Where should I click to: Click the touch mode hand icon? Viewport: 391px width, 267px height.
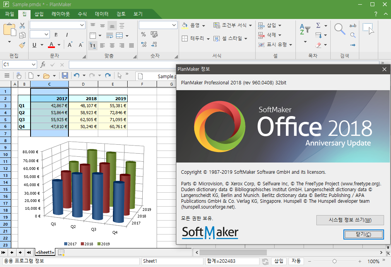tap(19, 75)
